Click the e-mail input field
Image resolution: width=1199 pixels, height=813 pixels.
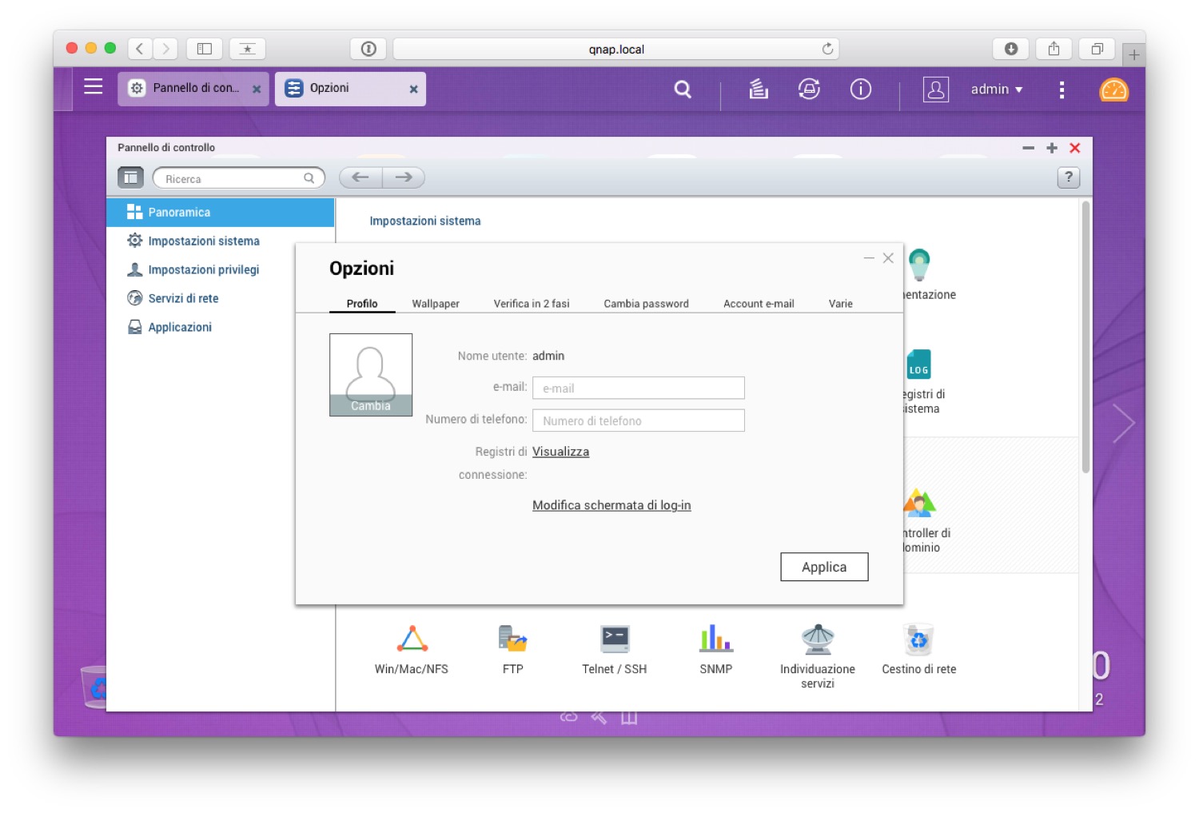[639, 388]
